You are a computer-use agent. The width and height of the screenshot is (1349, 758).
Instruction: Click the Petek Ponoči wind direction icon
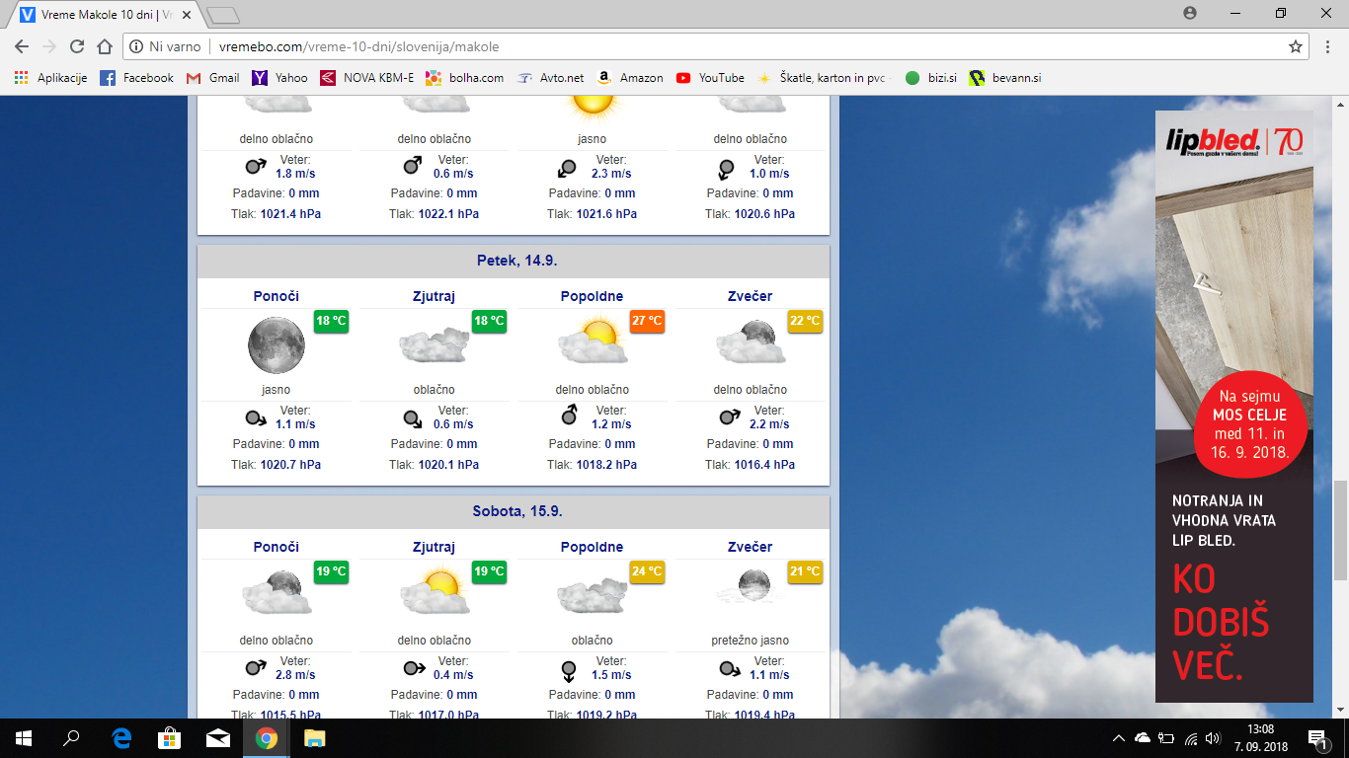tap(257, 417)
